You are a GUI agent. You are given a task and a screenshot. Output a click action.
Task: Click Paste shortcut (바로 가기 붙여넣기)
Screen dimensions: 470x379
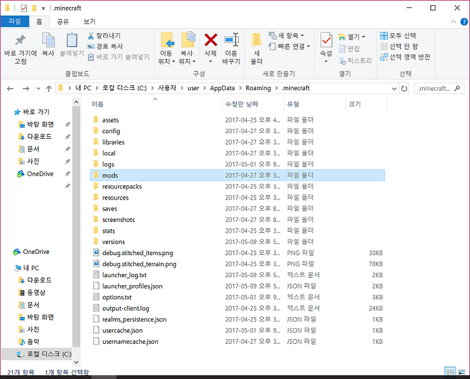click(118, 57)
